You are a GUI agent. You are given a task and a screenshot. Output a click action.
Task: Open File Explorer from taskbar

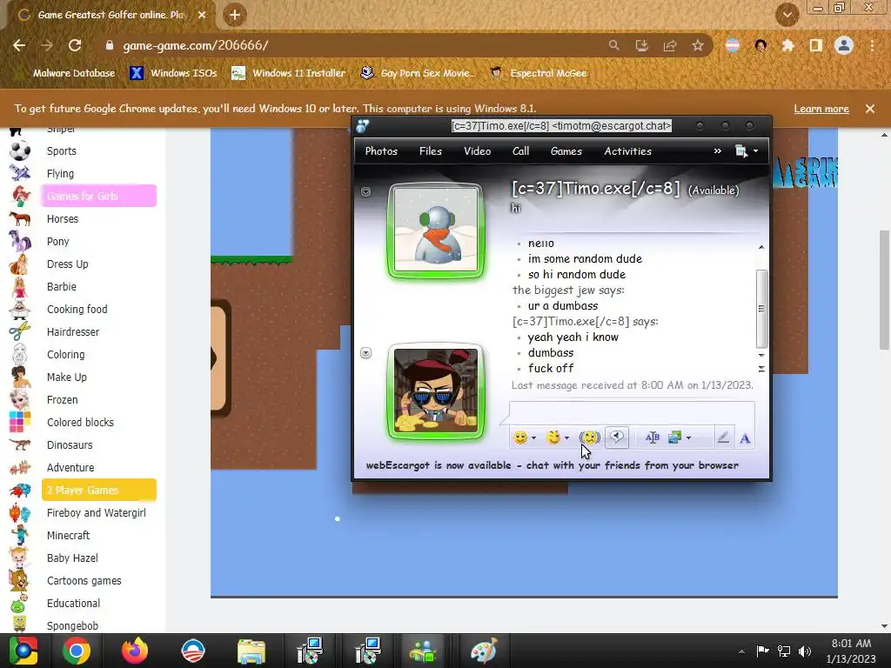tap(251, 651)
